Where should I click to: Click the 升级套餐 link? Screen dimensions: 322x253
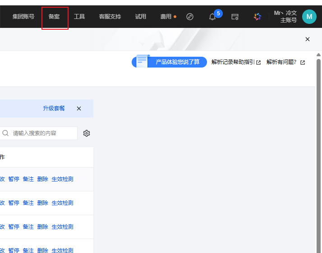[x=54, y=108]
